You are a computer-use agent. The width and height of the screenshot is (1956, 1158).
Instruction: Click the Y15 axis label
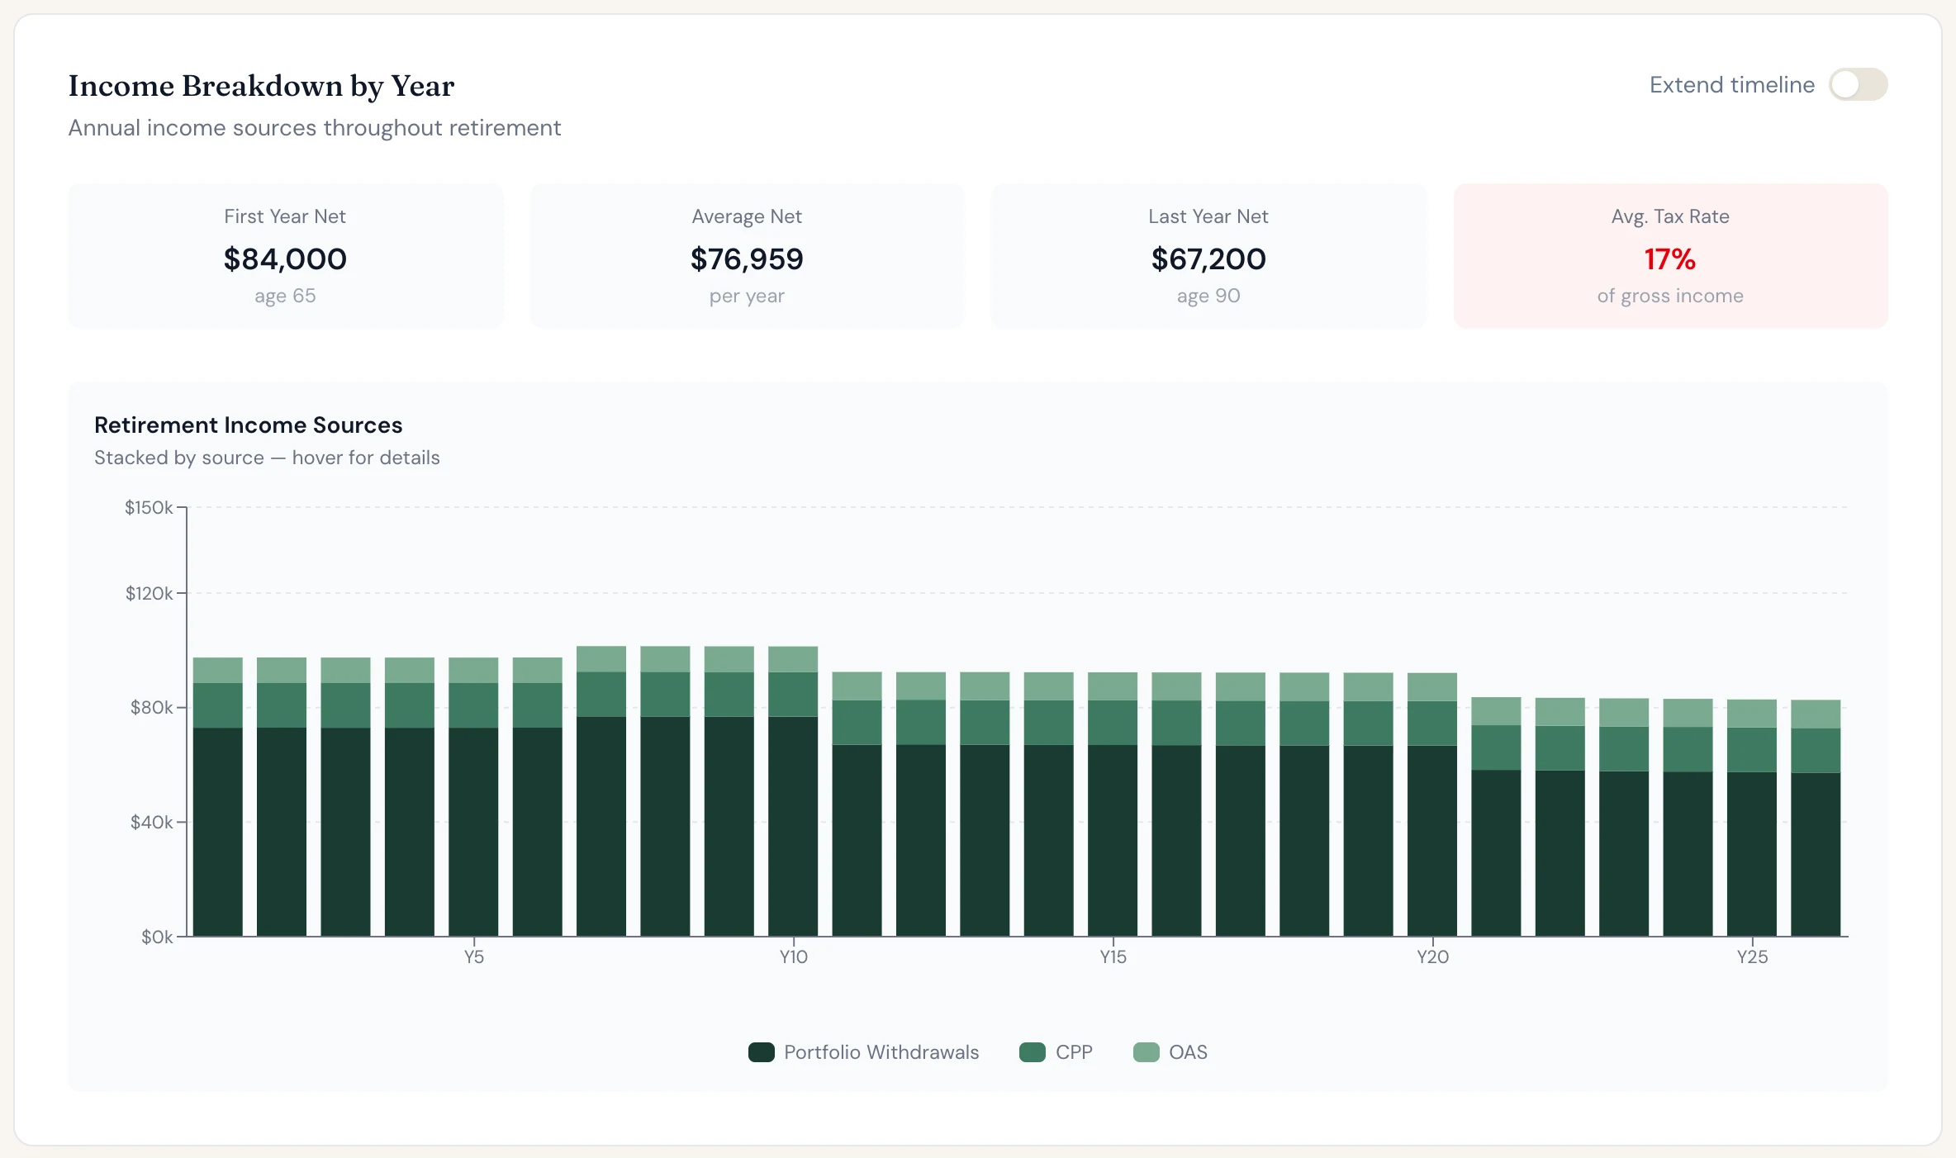(1113, 956)
